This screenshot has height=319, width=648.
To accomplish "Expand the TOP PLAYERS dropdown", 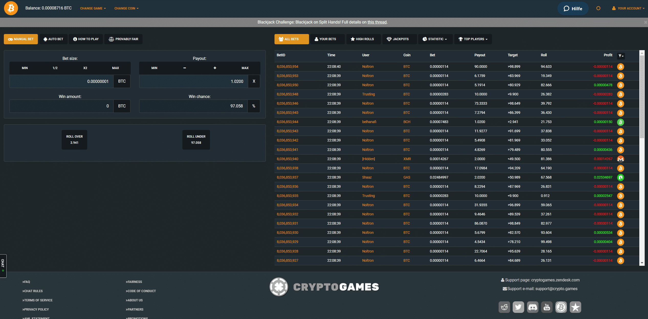I will pos(473,39).
